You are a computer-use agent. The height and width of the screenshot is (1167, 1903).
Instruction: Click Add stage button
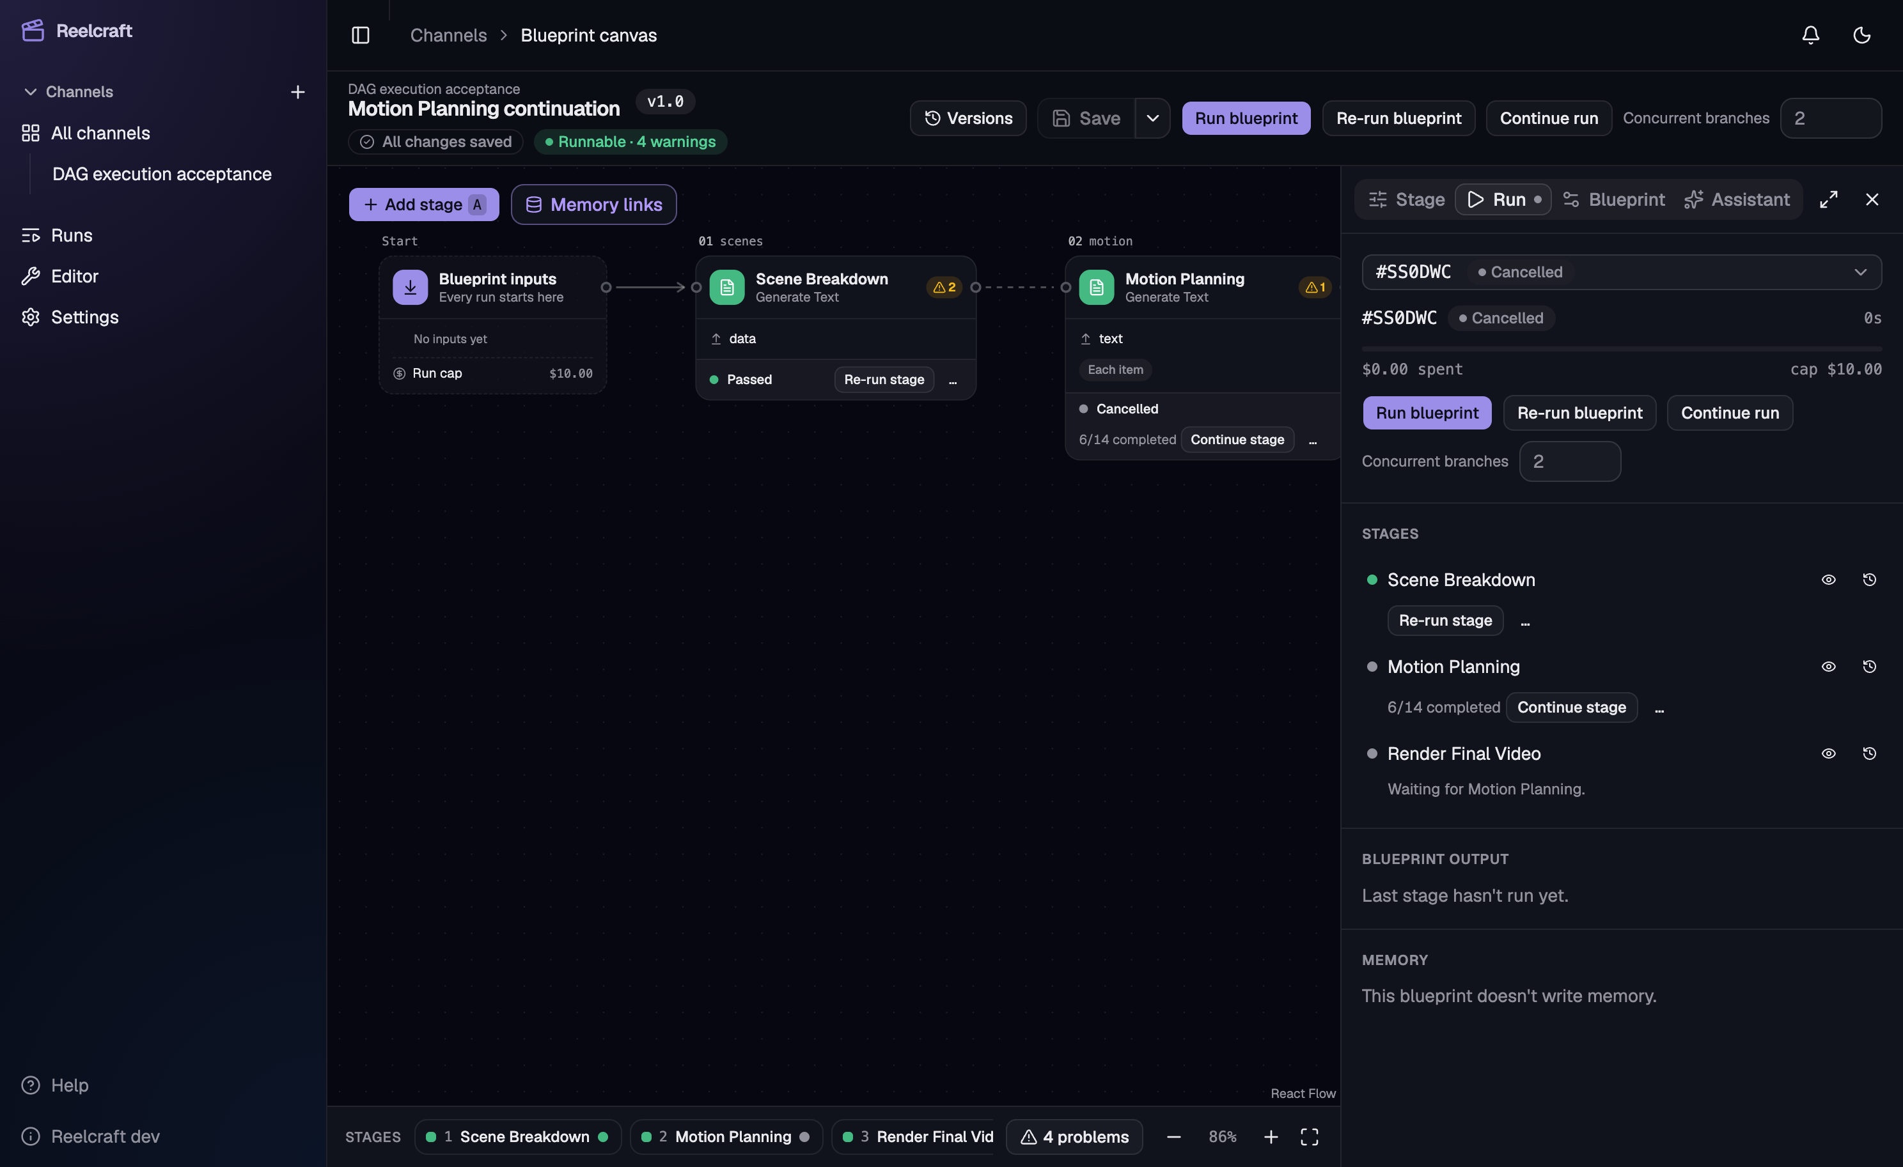(423, 205)
